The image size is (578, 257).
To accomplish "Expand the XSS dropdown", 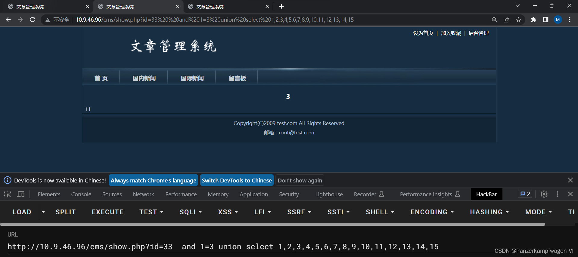I will click(228, 212).
